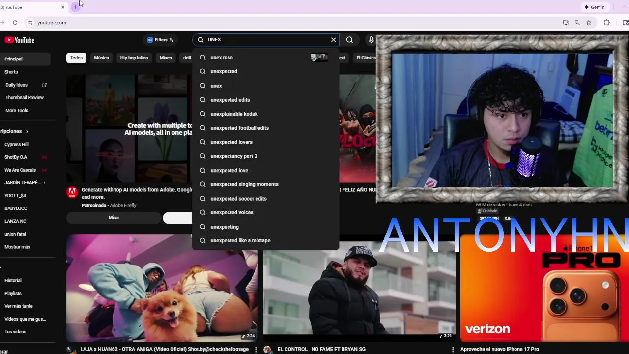Choose suggestion 'unexpected singing moments'
The image size is (629, 354).
point(265,184)
